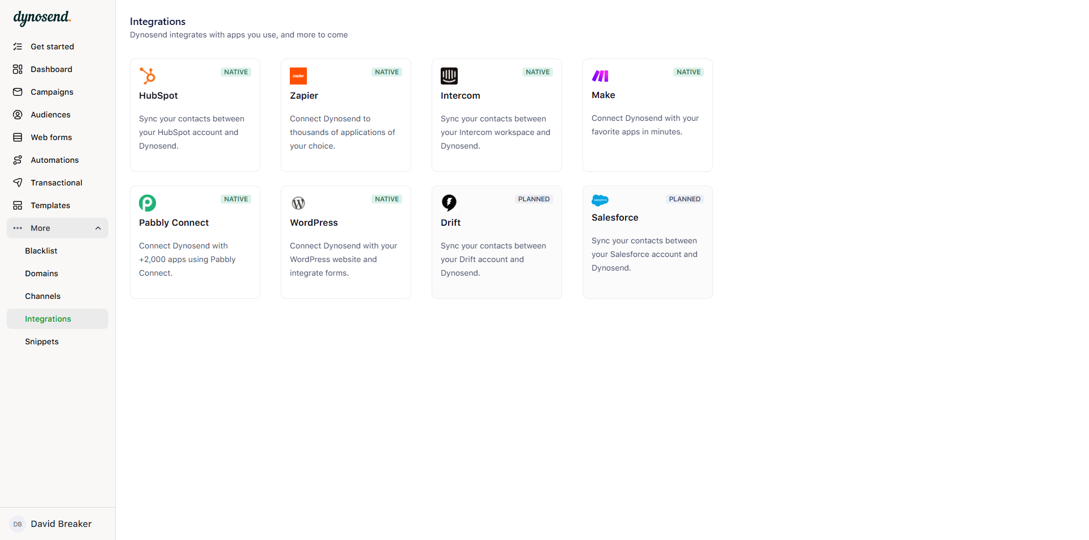The width and height of the screenshot is (1089, 540).
Task: Select David Breaker account name
Action: click(61, 524)
